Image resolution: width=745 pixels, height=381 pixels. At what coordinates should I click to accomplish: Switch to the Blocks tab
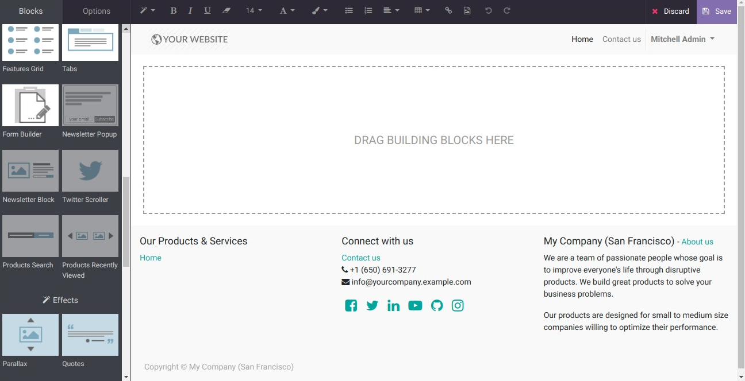(31, 11)
